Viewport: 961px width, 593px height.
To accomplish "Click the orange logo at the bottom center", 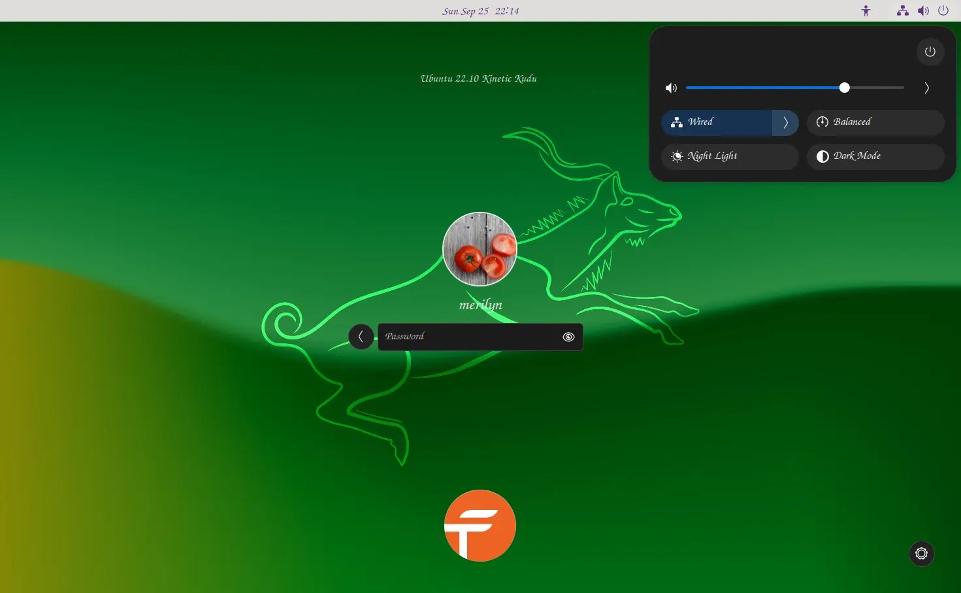I will point(480,525).
